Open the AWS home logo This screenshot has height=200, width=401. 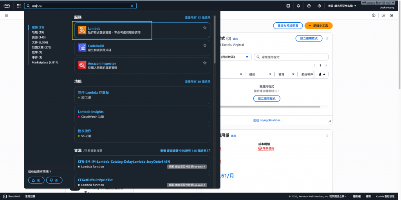(7, 5)
